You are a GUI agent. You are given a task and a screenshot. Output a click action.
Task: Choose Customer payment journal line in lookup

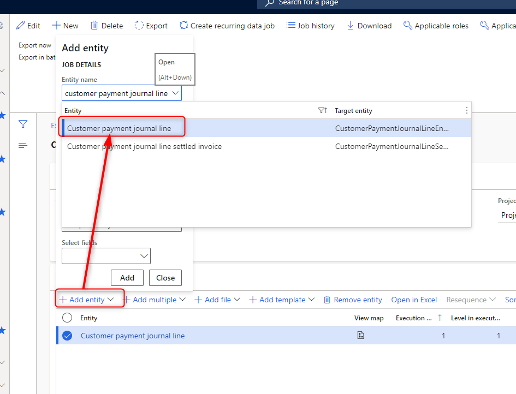point(119,128)
